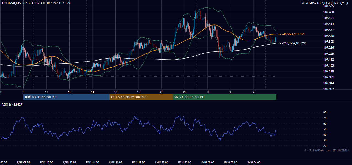Click the 107.340 price axis value
This screenshot has width=352, height=165.
pos(329,36)
